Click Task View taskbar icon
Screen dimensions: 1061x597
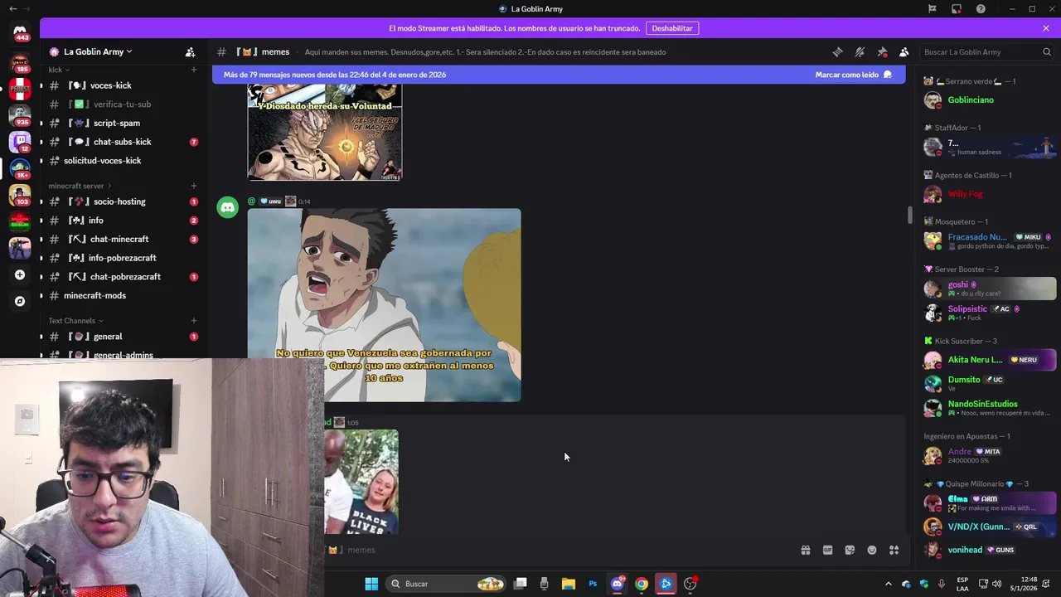click(x=520, y=584)
